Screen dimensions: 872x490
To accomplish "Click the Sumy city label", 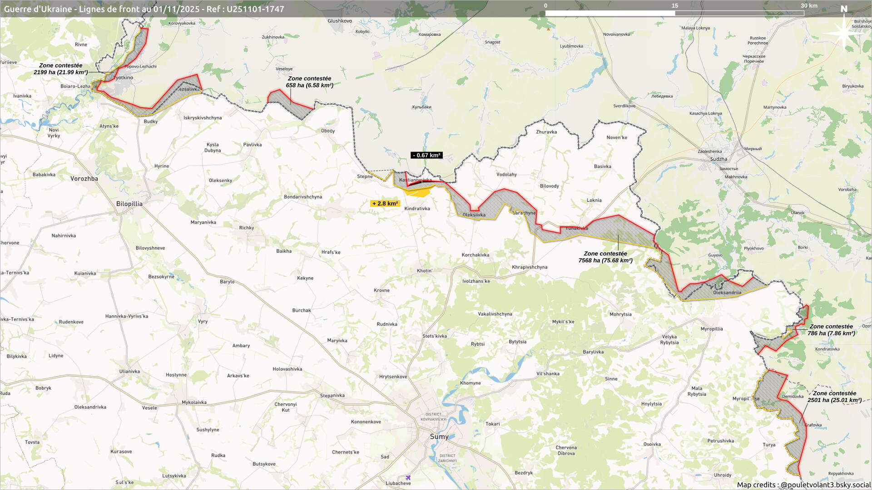I will click(x=439, y=436).
